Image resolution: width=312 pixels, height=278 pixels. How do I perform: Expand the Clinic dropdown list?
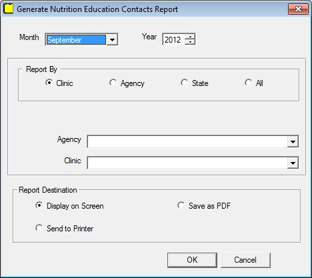point(293,163)
